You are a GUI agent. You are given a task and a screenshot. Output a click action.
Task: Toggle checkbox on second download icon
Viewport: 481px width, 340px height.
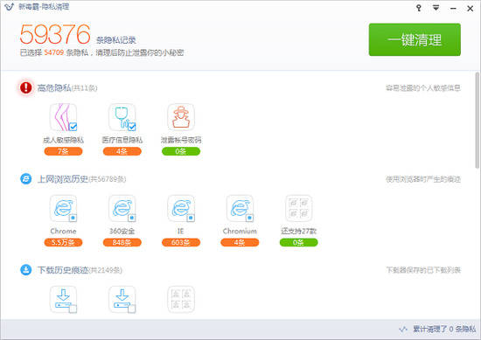[132, 309]
